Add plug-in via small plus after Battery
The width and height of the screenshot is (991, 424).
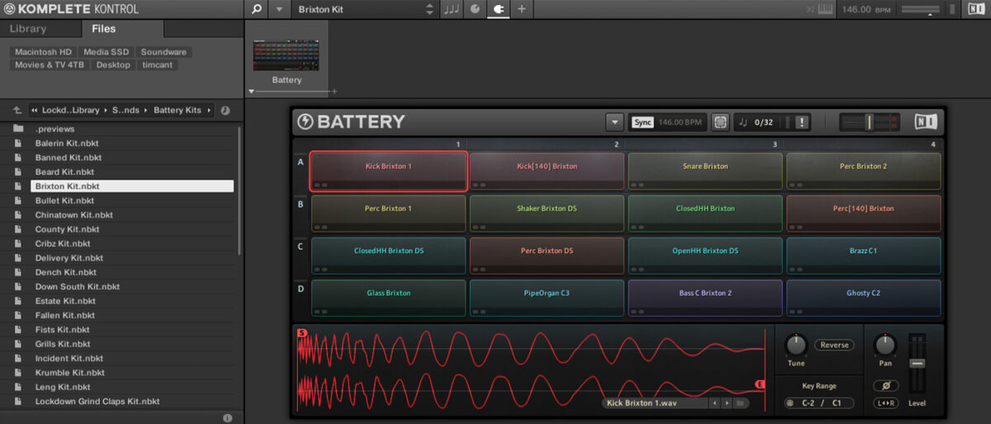pyautogui.click(x=334, y=91)
